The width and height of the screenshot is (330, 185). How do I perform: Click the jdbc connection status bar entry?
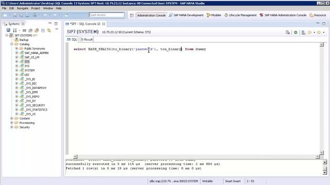click(174, 181)
